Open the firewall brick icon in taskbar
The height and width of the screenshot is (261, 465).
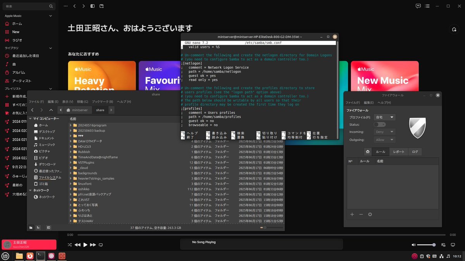tap(62, 256)
